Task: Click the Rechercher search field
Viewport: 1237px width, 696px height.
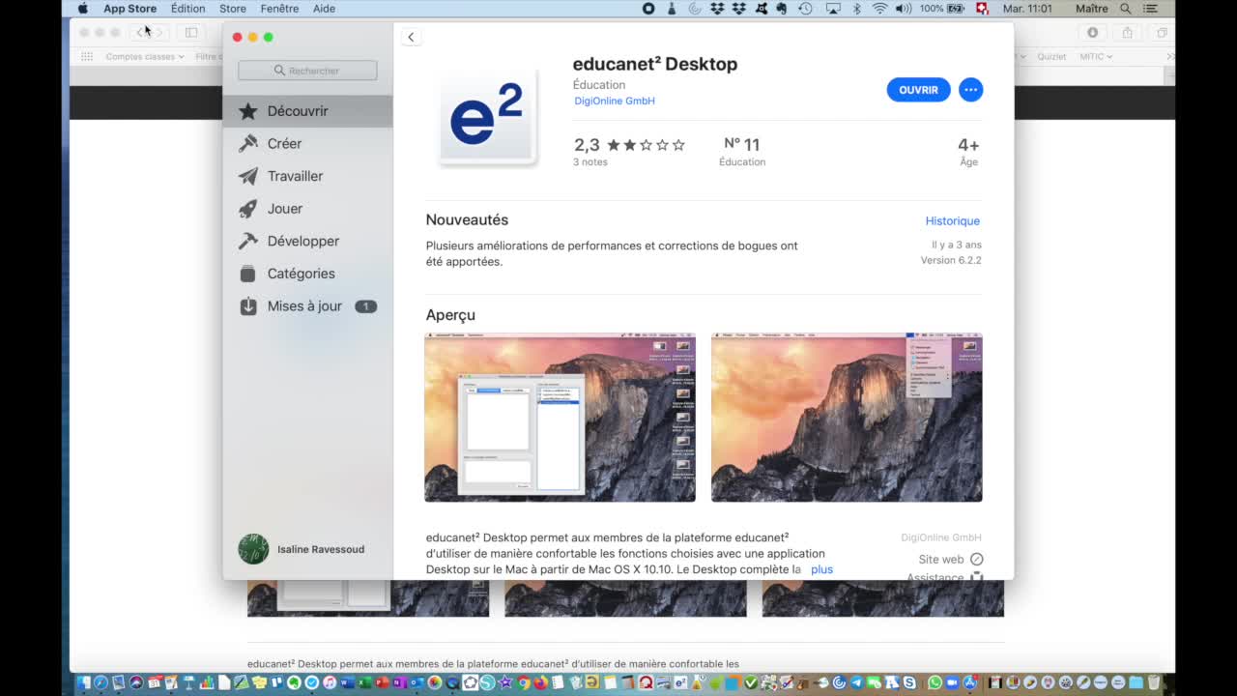Action: coord(307,71)
